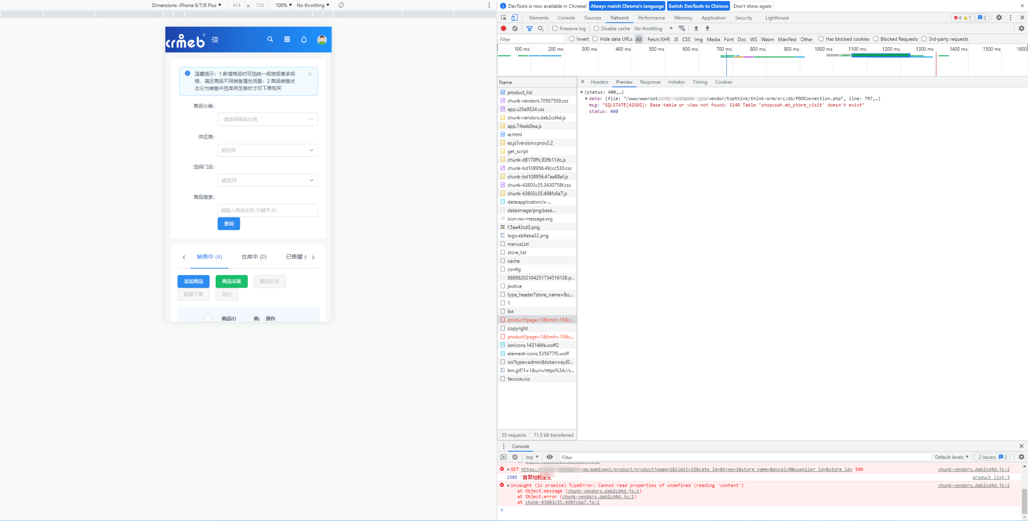Viewport: 1028px width, 521px height.
Task: Open the Default levels console dropdown
Action: (951, 457)
